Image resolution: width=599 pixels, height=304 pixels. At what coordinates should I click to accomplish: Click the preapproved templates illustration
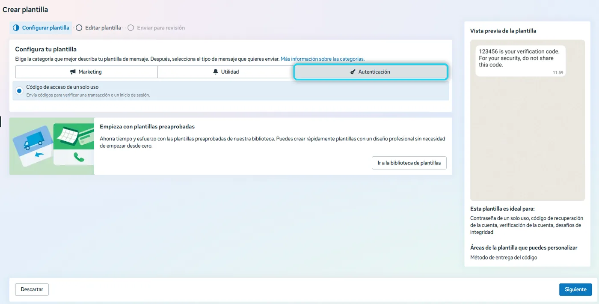52,146
